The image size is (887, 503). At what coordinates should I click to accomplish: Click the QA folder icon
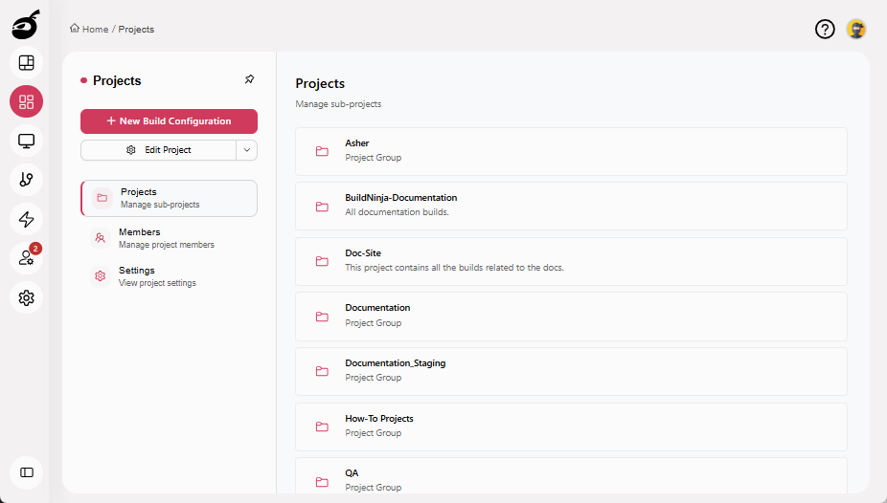tap(322, 482)
